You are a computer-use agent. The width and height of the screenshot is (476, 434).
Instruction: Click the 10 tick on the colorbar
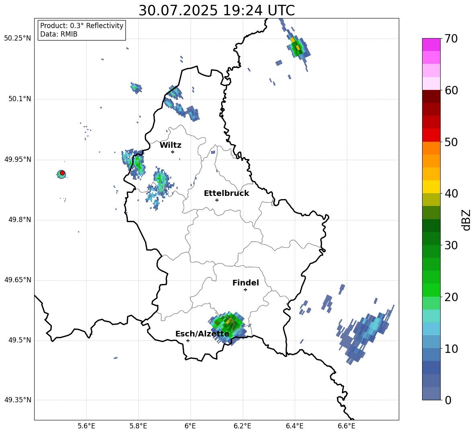coord(451,348)
